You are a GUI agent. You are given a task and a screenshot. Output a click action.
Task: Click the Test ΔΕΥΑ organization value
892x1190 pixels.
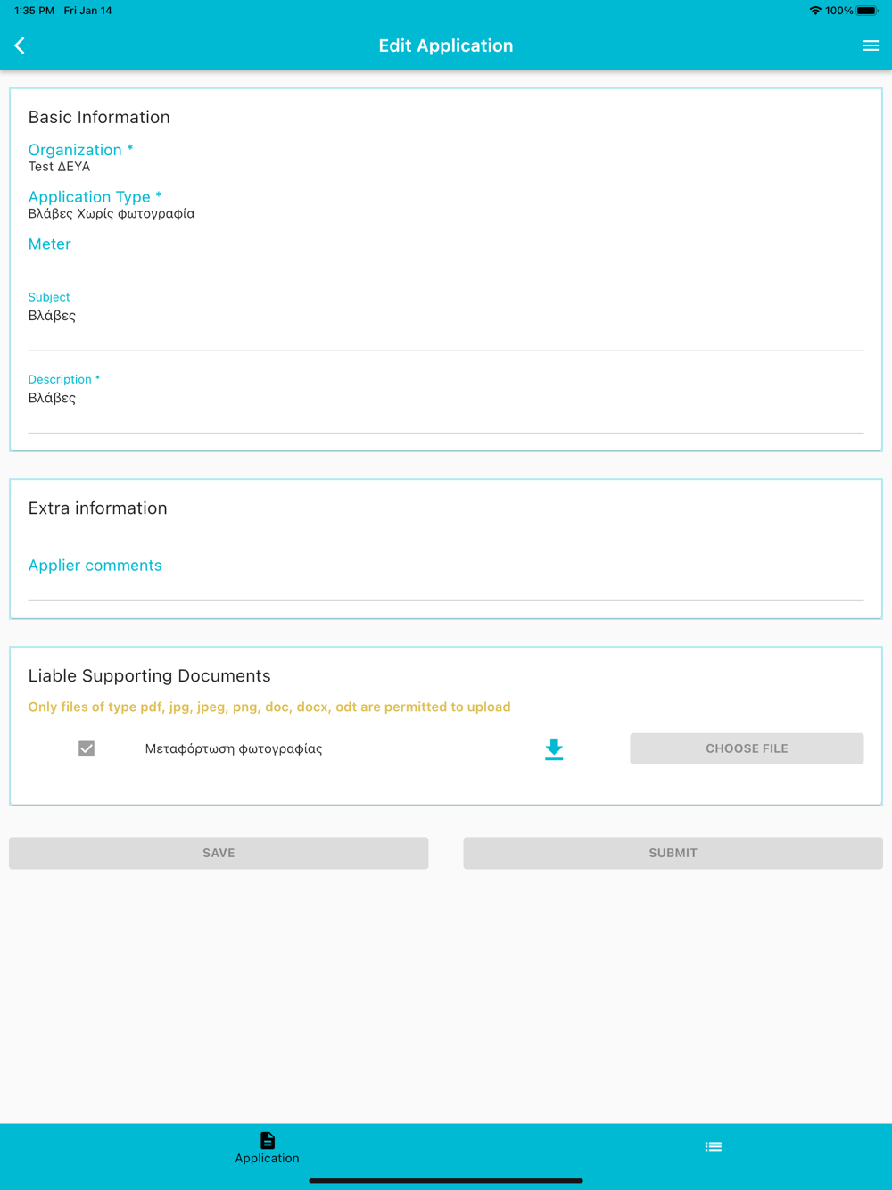pos(59,167)
